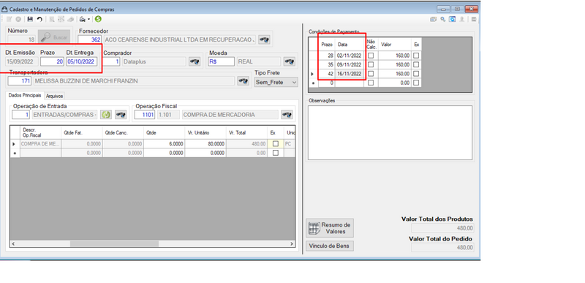This screenshot has width=585, height=283.
Task: Click the Fornecedor code field 362
Action: pyautogui.click(x=89, y=39)
